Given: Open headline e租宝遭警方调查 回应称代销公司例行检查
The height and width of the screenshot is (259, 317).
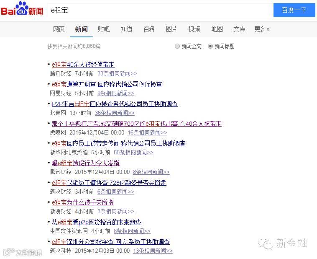Looking at the screenshot, I should tap(107, 84).
